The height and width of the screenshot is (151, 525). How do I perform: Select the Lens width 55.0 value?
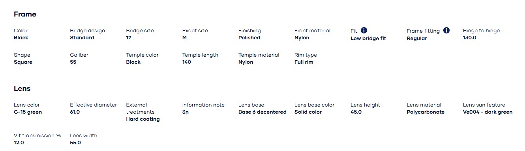tap(75, 143)
